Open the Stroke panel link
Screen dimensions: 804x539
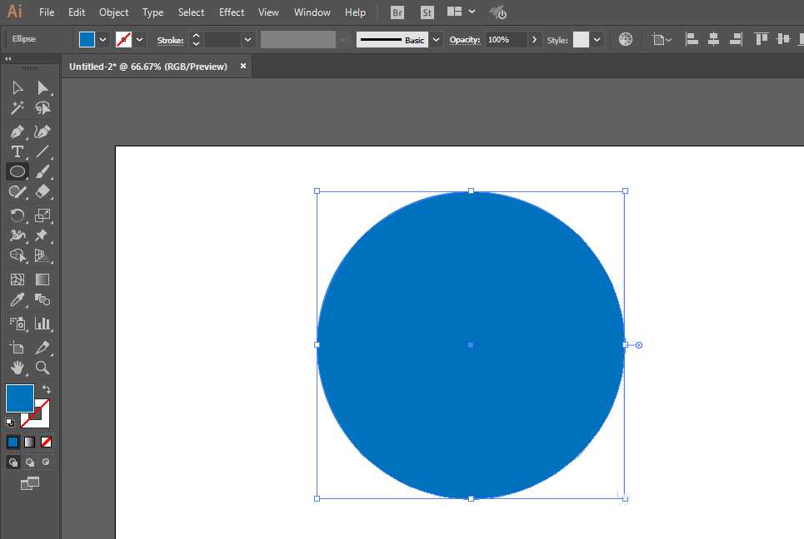(170, 40)
